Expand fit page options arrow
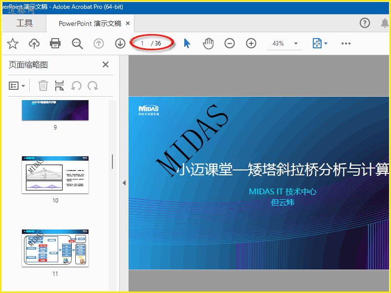391x293 pixels. coord(326,43)
